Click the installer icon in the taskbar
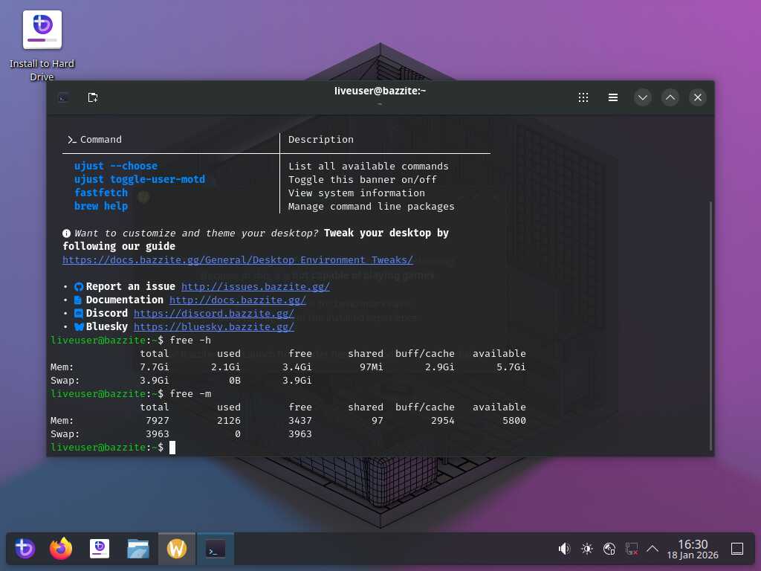This screenshot has height=571, width=761. click(100, 549)
